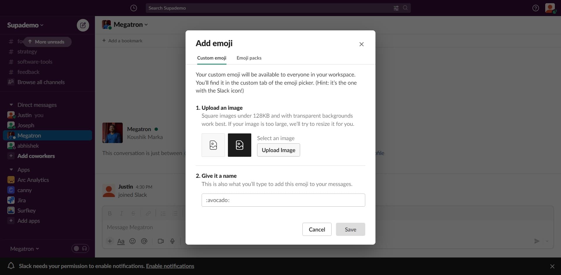The width and height of the screenshot is (561, 275).
Task: Open the emoji picker icon
Action: 132,241
